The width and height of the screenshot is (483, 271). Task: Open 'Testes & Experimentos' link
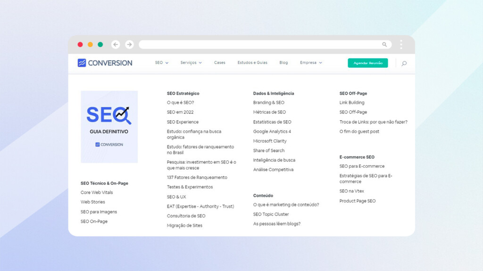(x=190, y=187)
